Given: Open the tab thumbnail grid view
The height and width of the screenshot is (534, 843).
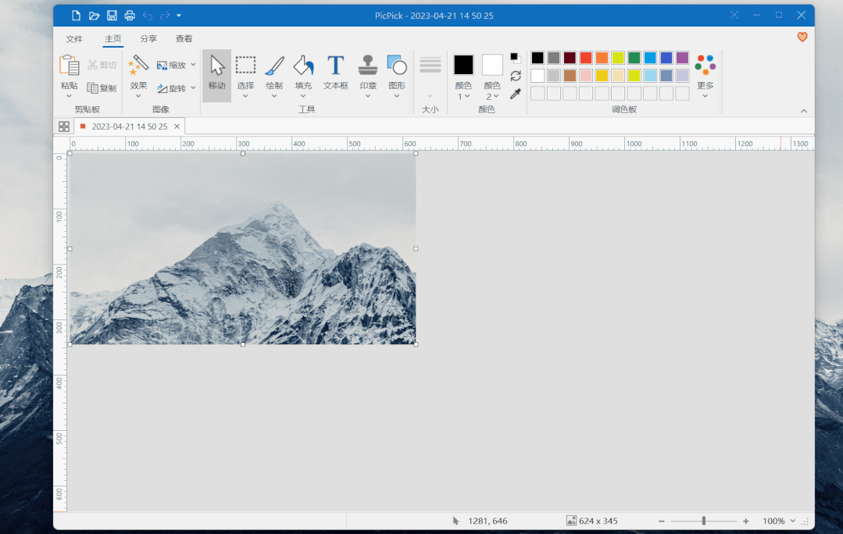Looking at the screenshot, I should click(64, 126).
